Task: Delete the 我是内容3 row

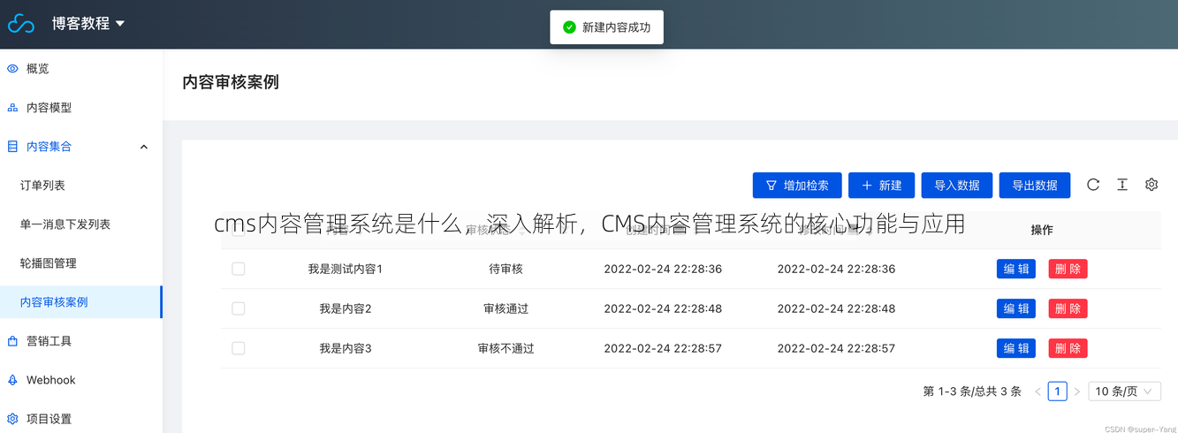Action: [x=1068, y=348]
